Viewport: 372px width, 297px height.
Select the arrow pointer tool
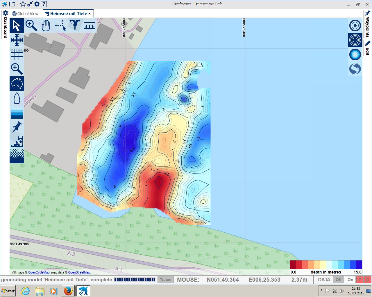17,26
